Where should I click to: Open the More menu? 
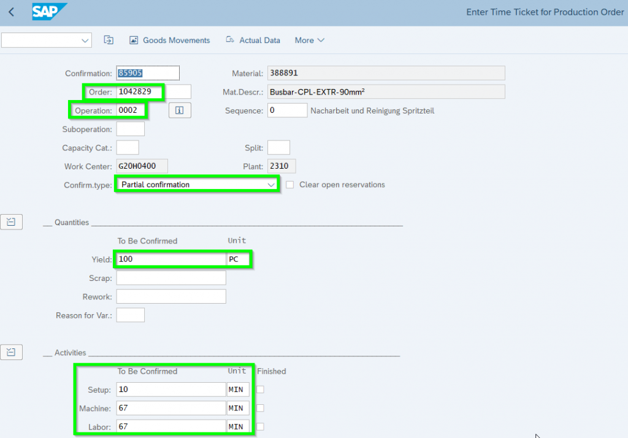tap(310, 40)
